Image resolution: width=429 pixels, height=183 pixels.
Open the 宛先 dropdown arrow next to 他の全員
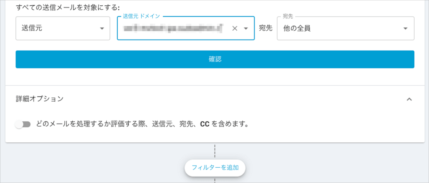click(405, 29)
